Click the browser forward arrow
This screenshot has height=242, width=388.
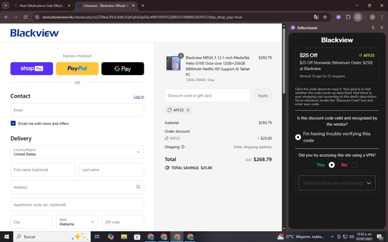[x=16, y=17]
